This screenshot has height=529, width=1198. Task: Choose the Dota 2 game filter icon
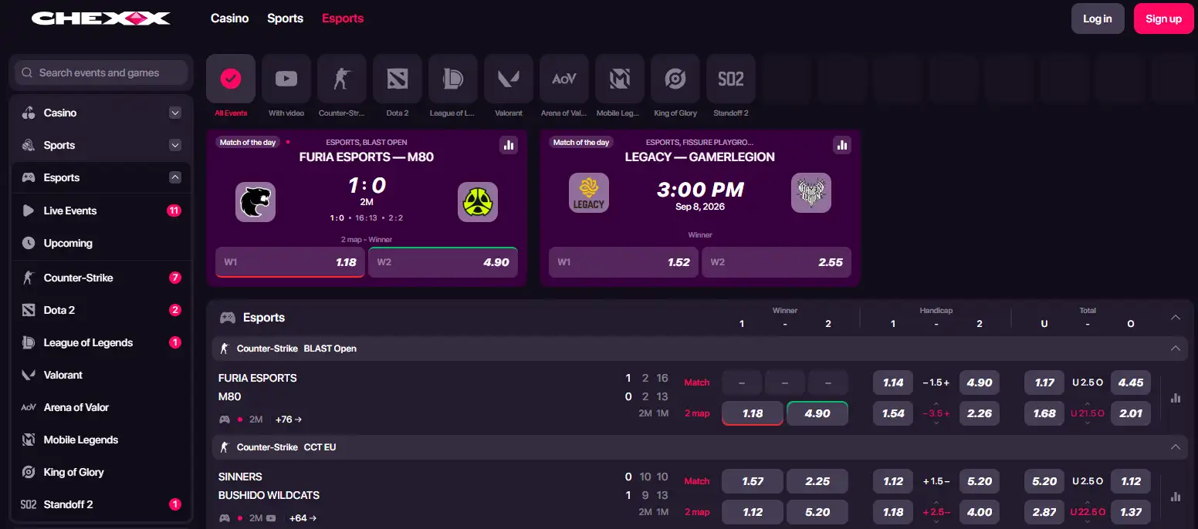click(x=398, y=79)
